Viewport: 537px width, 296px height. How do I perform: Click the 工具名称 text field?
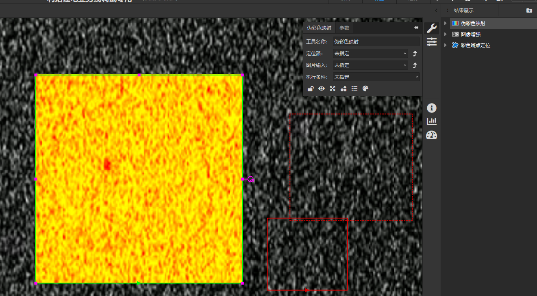click(x=376, y=41)
